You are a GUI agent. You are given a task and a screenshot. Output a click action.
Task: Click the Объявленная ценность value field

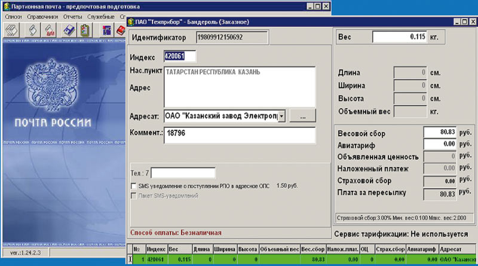pos(440,156)
